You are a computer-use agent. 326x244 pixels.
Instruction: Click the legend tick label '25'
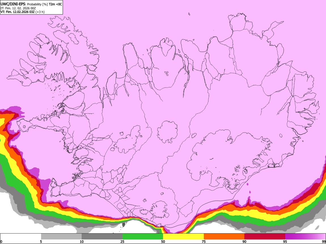point(122,241)
